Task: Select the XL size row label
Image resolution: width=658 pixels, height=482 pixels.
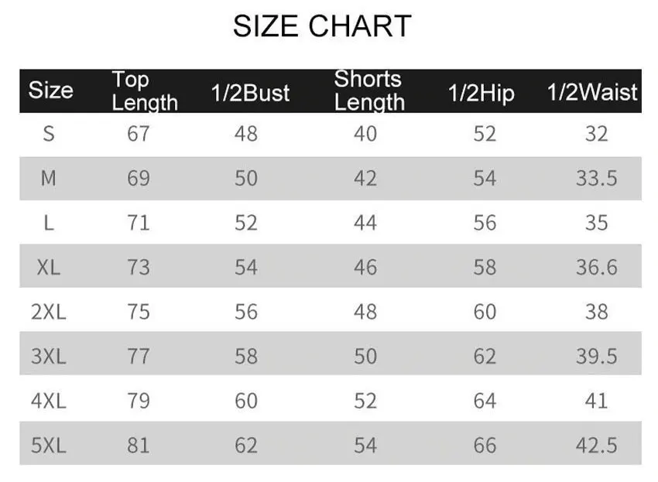Action: [x=48, y=268]
